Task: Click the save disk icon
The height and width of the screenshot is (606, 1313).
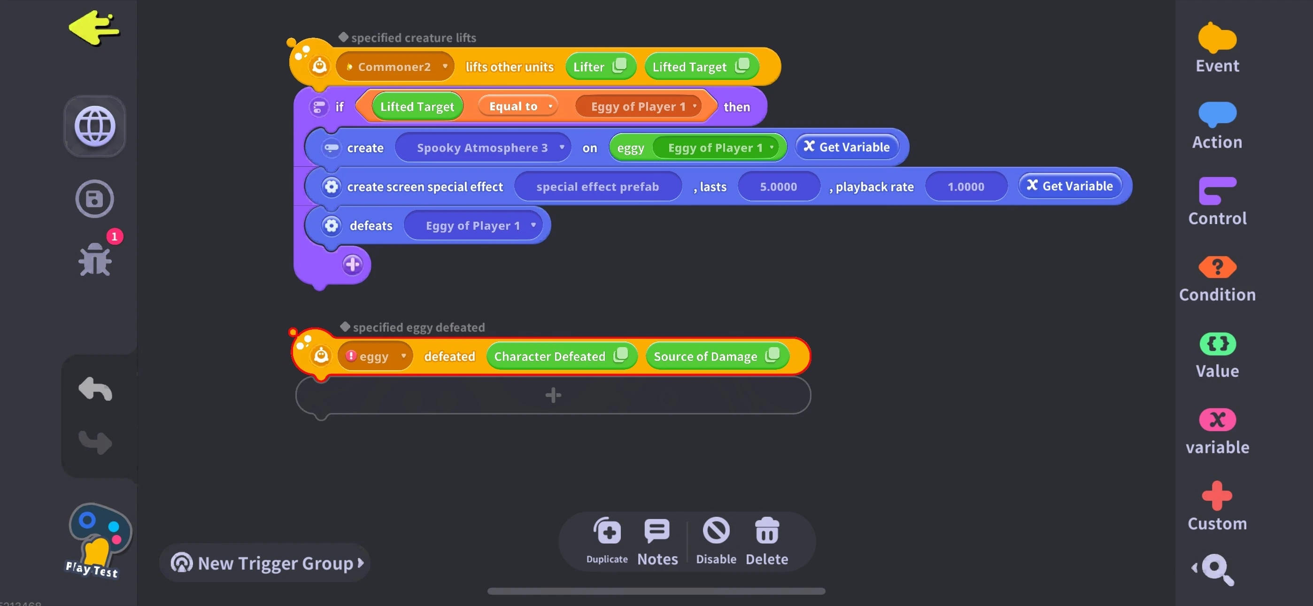Action: pos(95,199)
